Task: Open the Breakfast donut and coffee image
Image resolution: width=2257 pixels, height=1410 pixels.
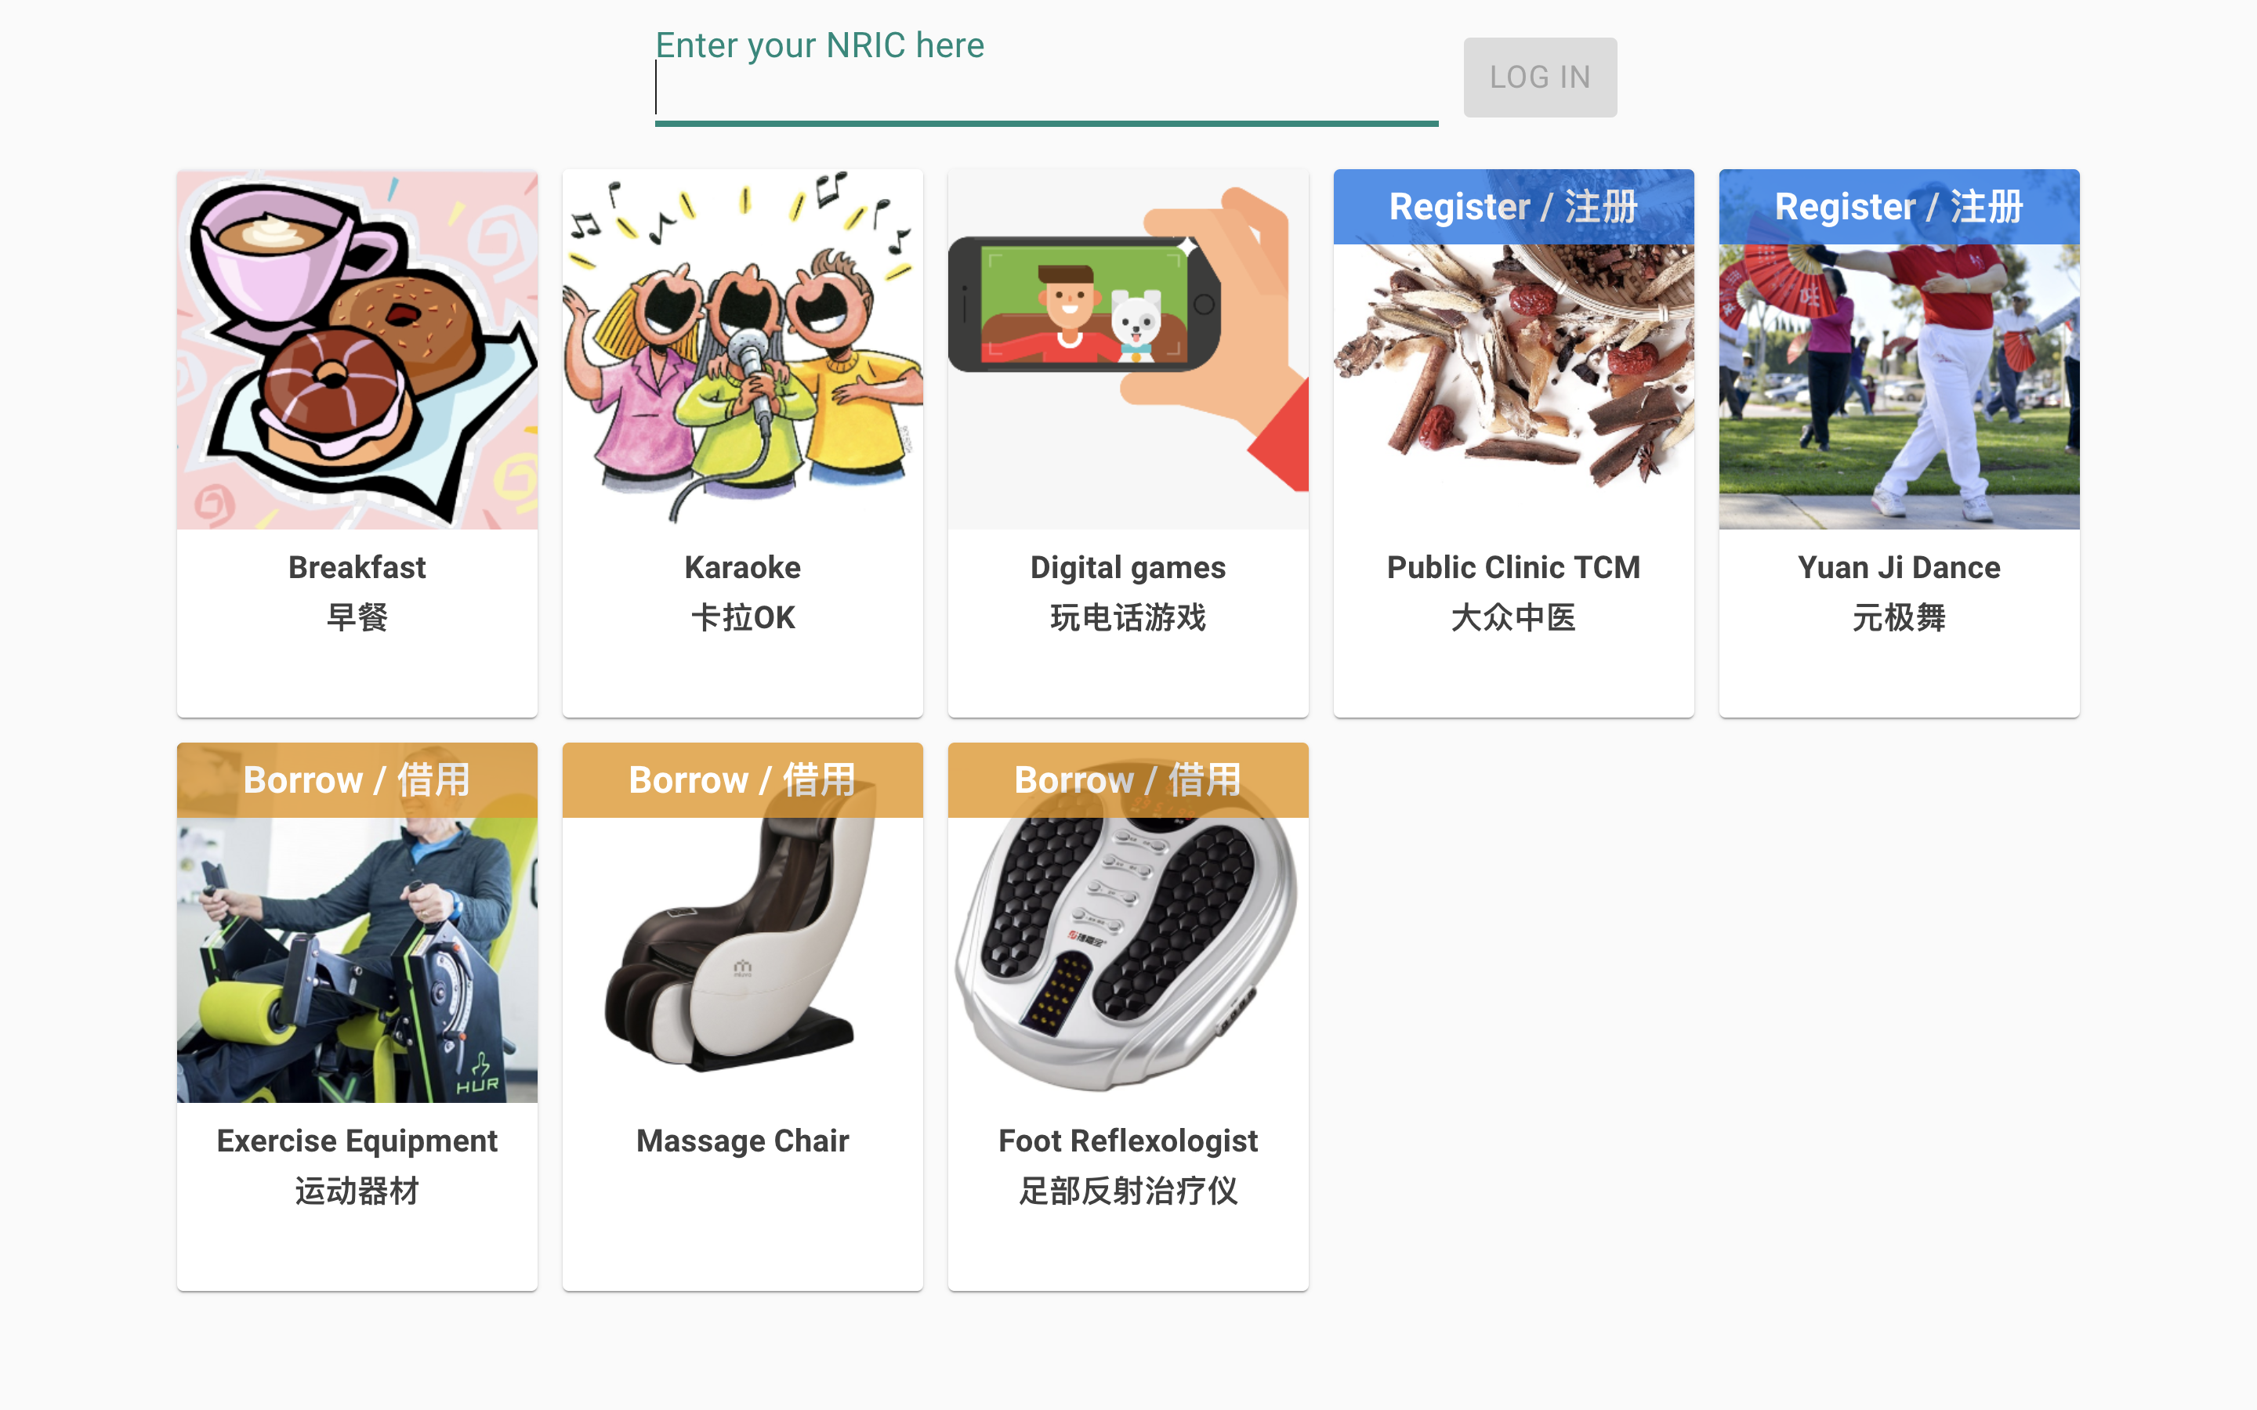Action: pyautogui.click(x=357, y=349)
